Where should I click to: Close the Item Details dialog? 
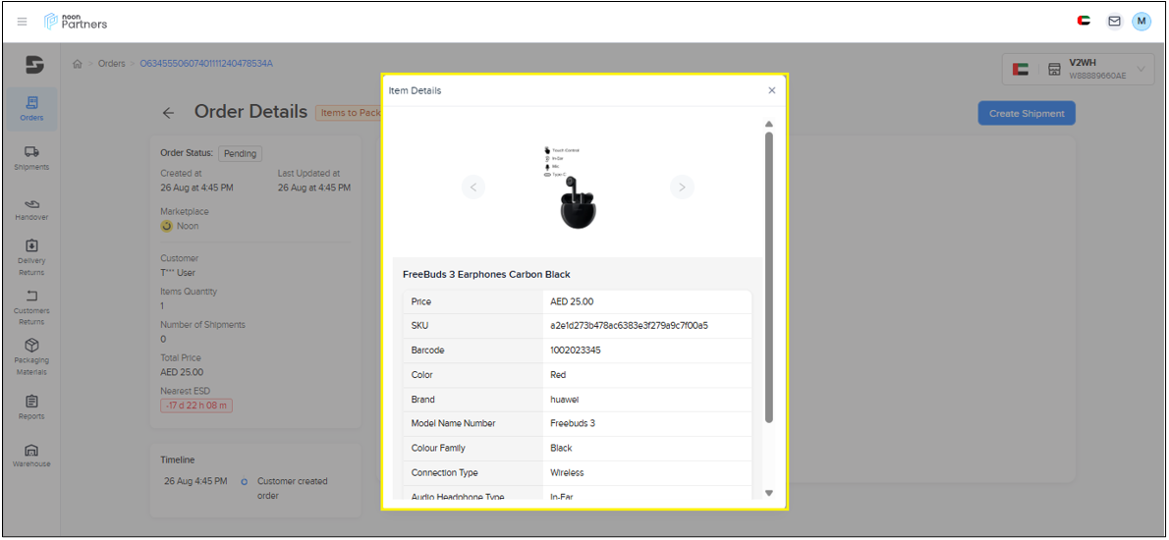(771, 90)
